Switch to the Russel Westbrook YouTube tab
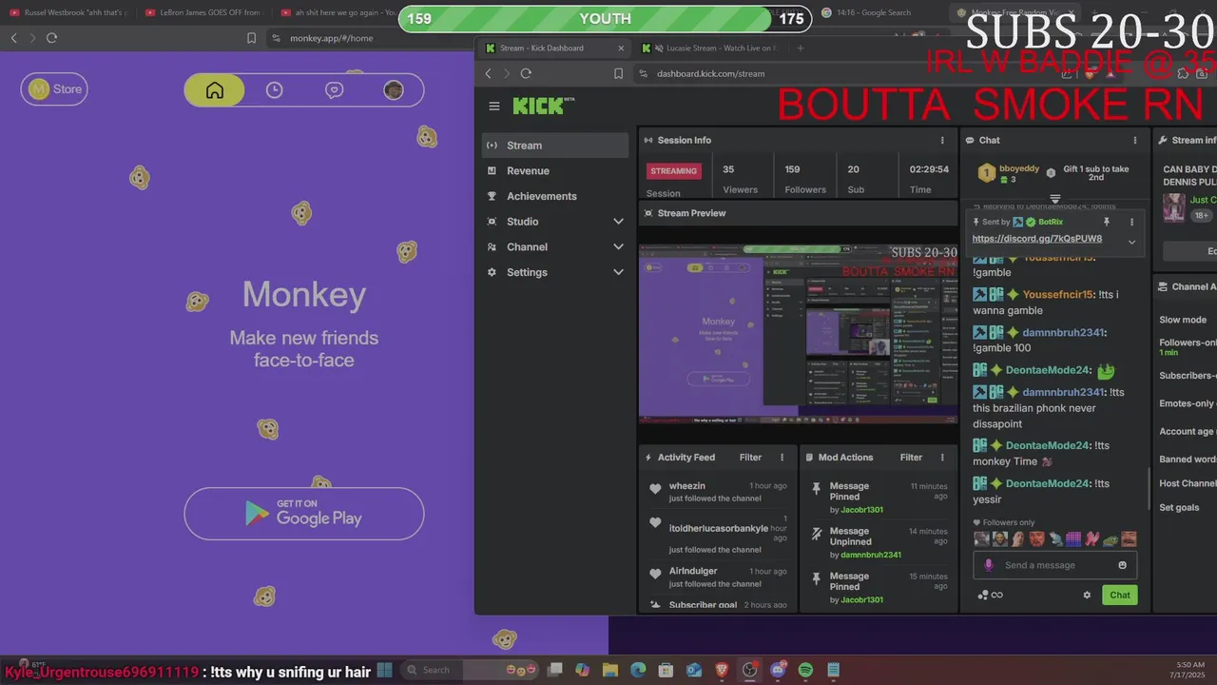1217x685 pixels. (x=67, y=12)
